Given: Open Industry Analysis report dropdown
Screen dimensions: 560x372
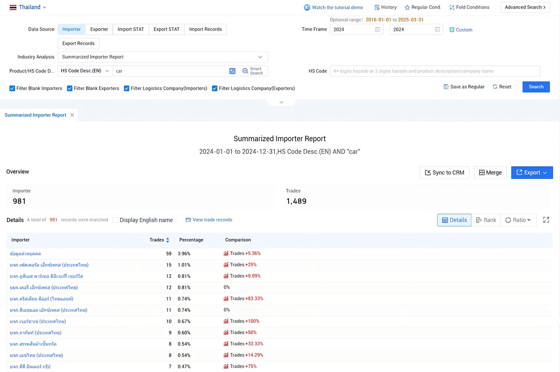Looking at the screenshot, I should coord(163,57).
